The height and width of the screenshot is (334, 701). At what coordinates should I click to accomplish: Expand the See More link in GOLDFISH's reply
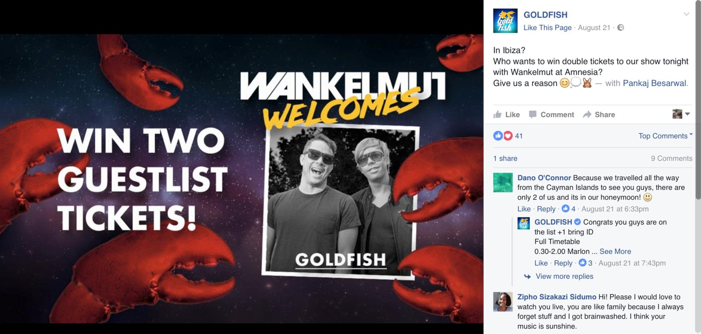(x=615, y=252)
